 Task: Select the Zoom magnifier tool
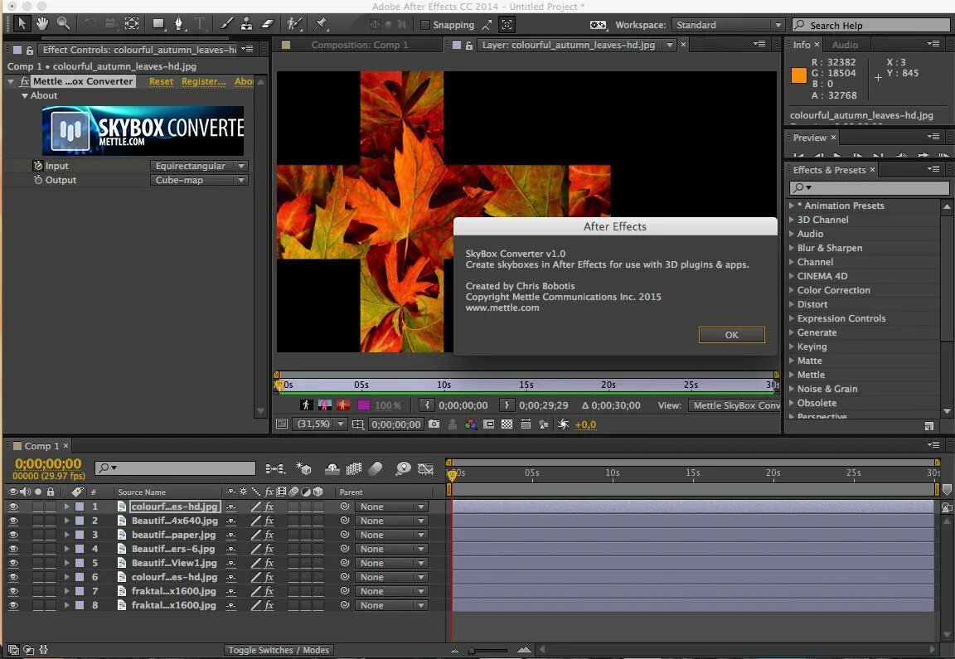tap(63, 24)
